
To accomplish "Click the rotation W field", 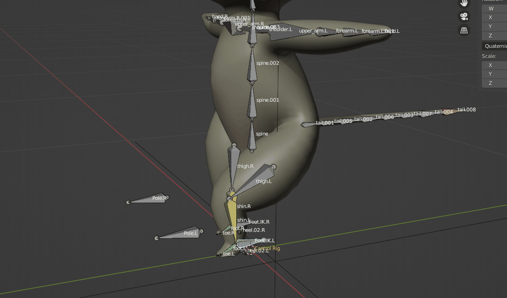I will tap(494, 9).
